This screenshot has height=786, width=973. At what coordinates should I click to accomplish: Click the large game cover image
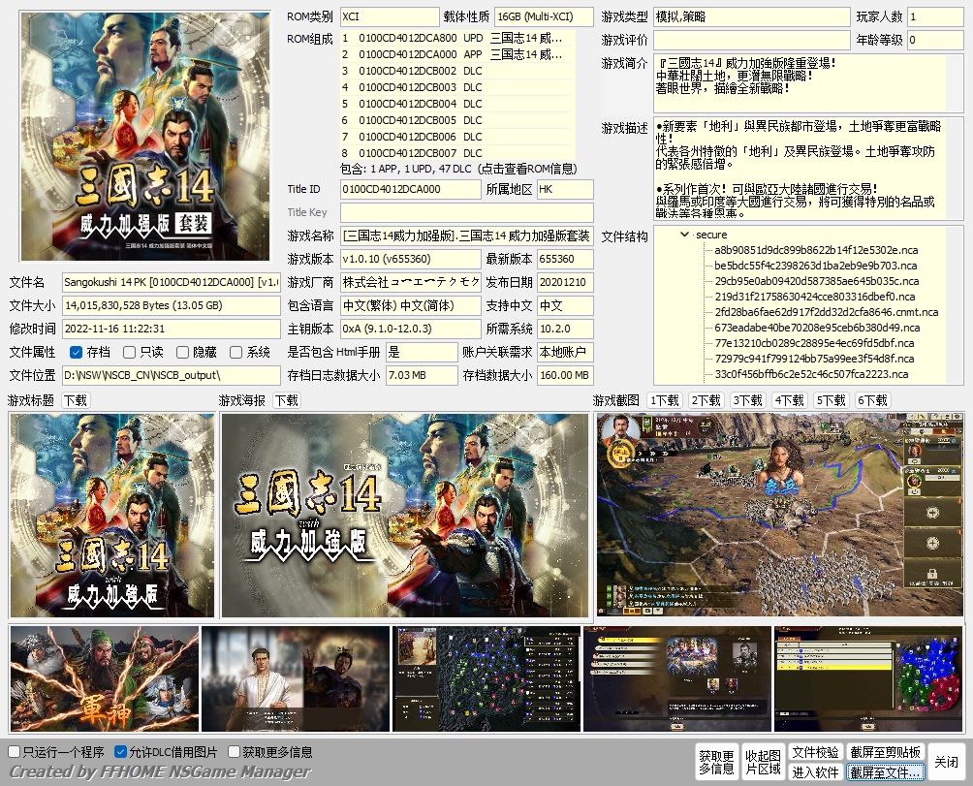coord(145,137)
